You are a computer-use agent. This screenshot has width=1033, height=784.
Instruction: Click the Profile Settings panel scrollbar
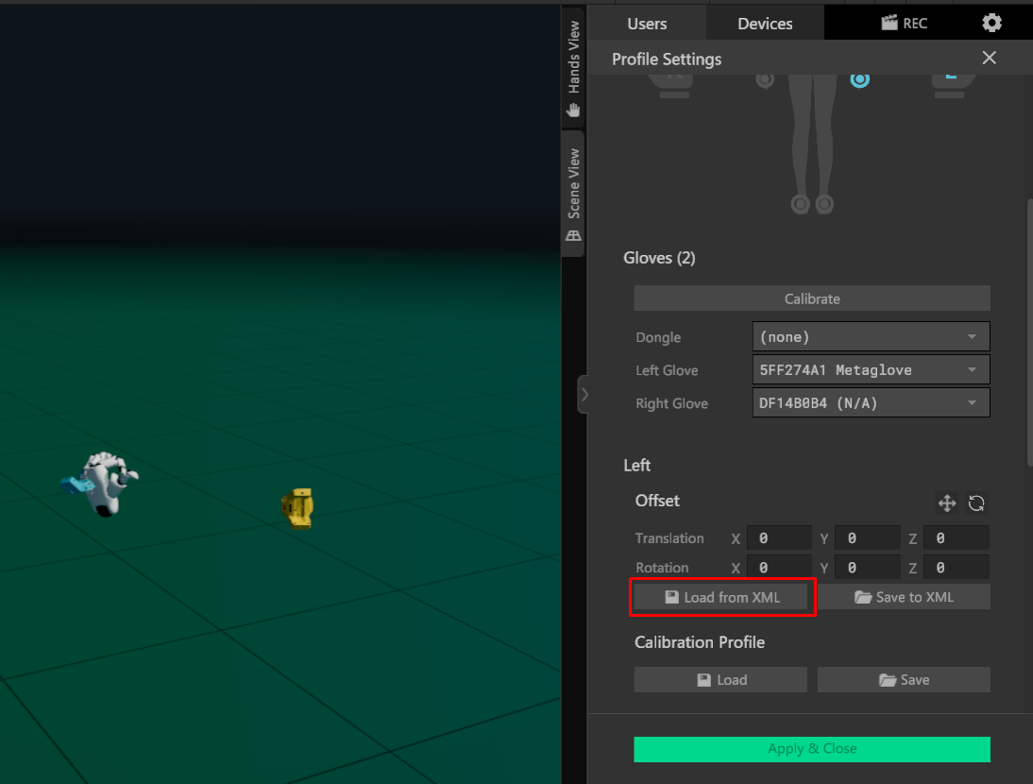tap(1028, 331)
